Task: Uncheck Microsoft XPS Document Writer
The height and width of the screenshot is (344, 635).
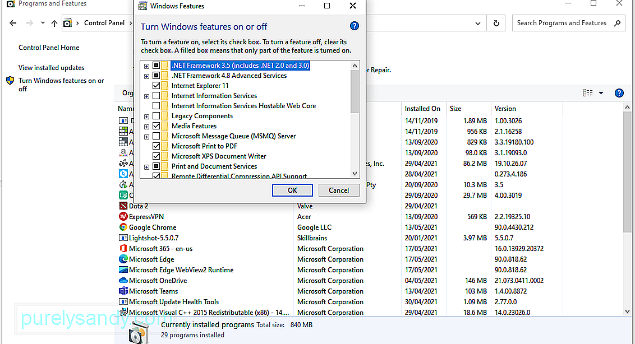Action: click(x=157, y=156)
